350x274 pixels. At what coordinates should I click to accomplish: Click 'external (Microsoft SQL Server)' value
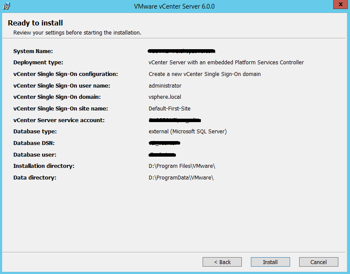188,132
